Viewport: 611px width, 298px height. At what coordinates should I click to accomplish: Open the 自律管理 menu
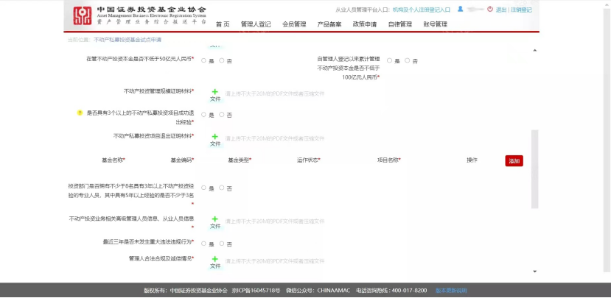point(399,24)
